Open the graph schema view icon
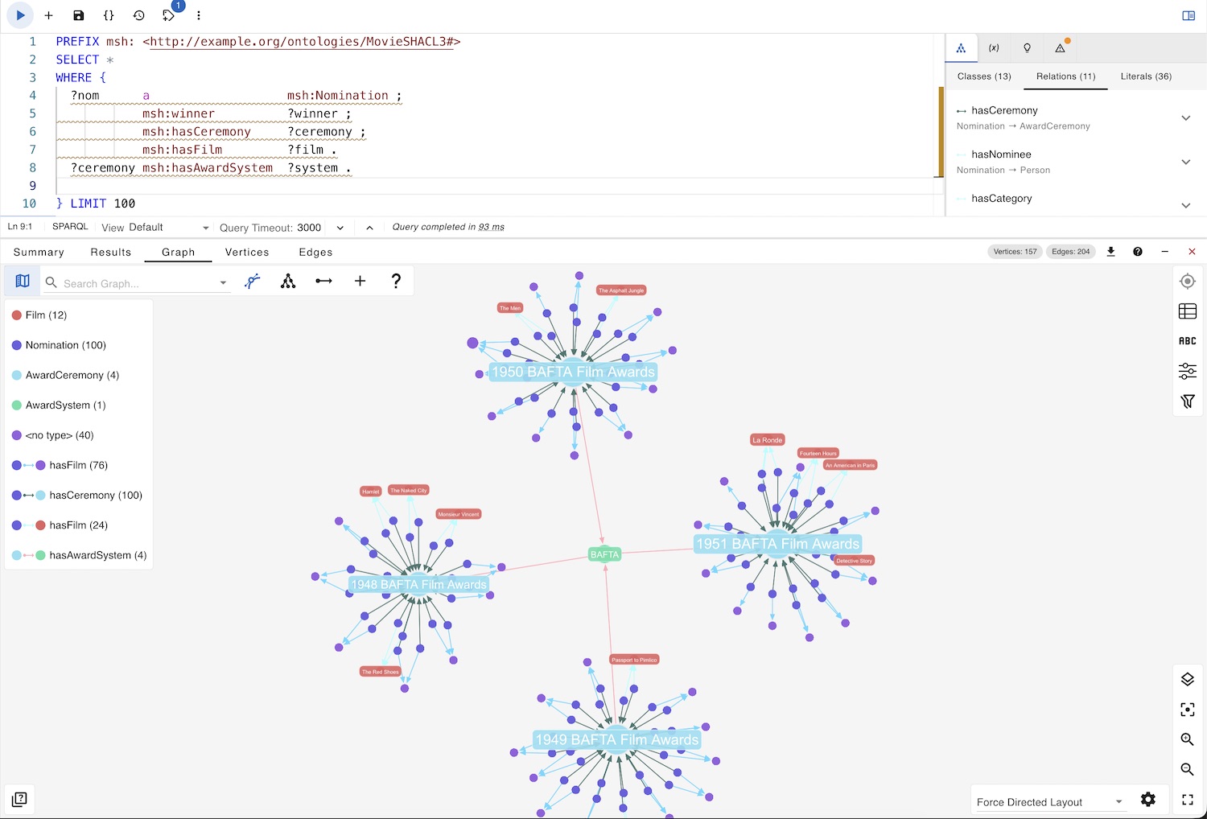This screenshot has height=819, width=1207. point(962,47)
